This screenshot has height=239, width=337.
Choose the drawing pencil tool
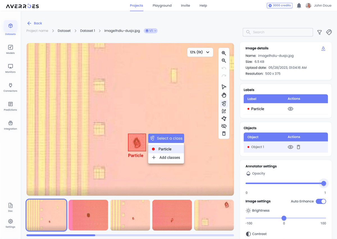click(224, 111)
